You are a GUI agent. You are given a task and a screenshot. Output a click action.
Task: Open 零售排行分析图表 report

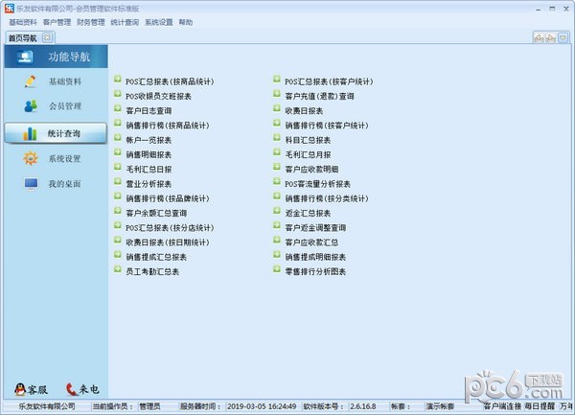pos(315,271)
